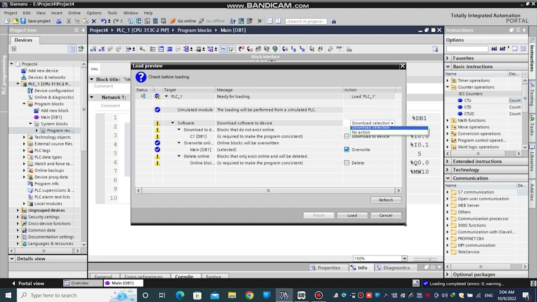This screenshot has height=302, width=537.
Task: Click the binoculars search icon
Action: (x=333, y=21)
